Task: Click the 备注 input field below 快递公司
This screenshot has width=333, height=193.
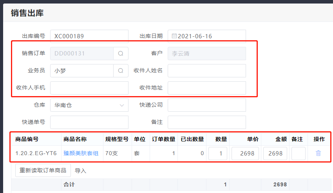Action: pyautogui.click(x=206, y=122)
